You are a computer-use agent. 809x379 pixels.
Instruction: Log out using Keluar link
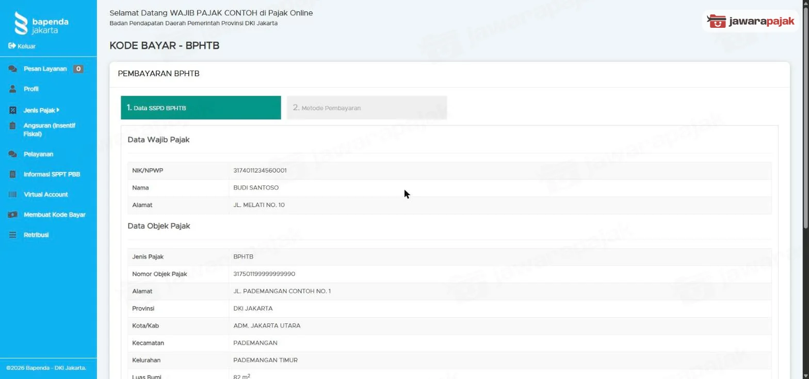[x=26, y=46]
